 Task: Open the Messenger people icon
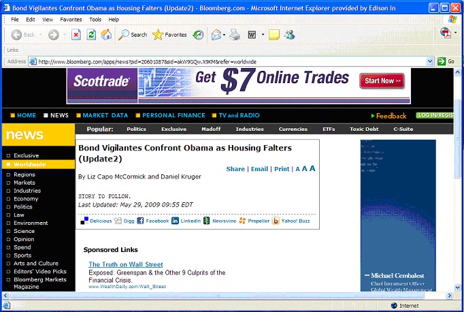(x=289, y=35)
